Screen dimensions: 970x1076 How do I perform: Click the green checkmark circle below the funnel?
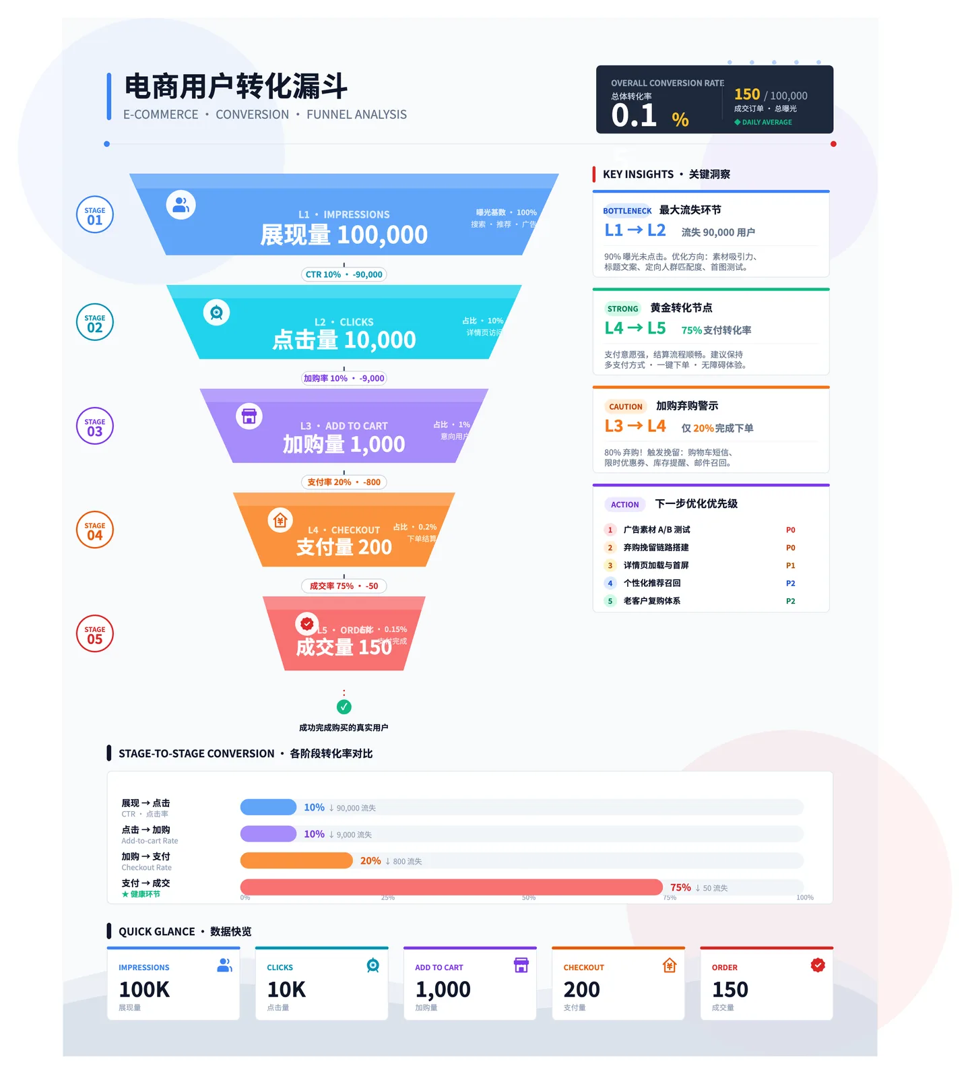(x=344, y=707)
